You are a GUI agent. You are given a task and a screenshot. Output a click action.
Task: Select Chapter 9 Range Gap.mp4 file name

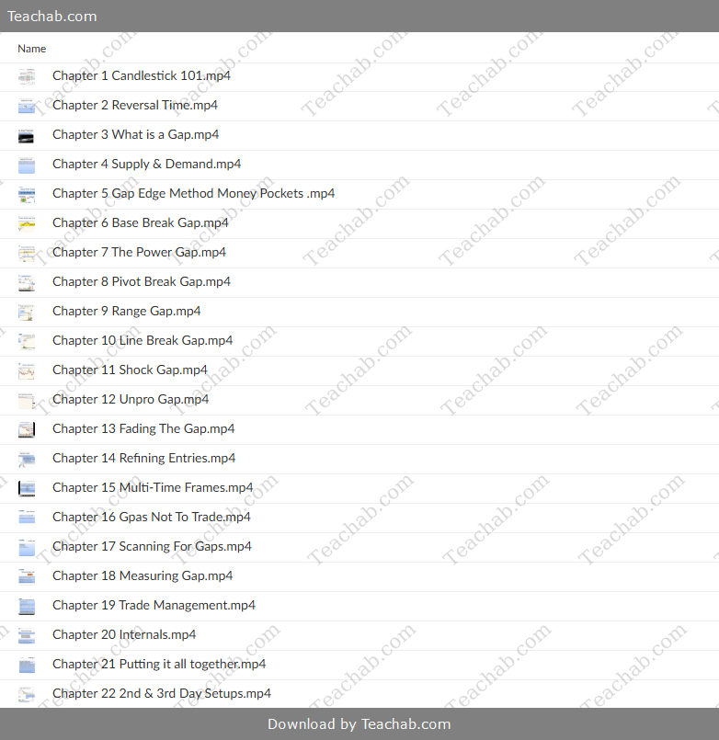[x=127, y=311]
